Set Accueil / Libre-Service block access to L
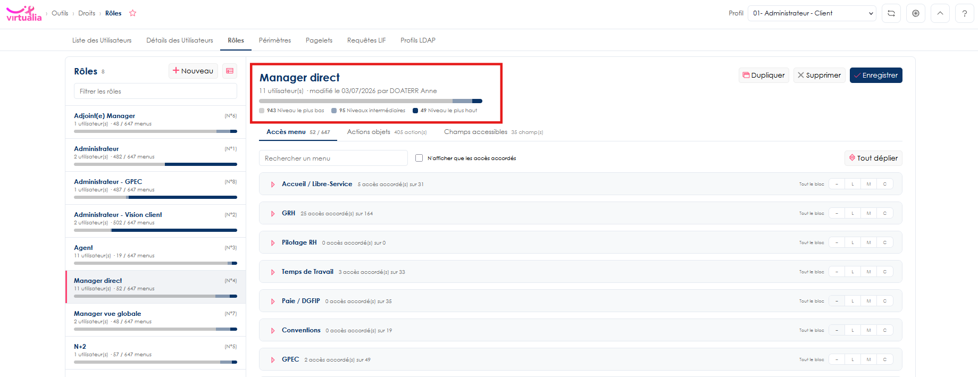Viewport: 978px width, 377px height. [852, 184]
